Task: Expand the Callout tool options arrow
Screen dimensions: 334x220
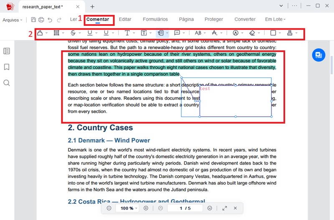Action: (x=167, y=33)
